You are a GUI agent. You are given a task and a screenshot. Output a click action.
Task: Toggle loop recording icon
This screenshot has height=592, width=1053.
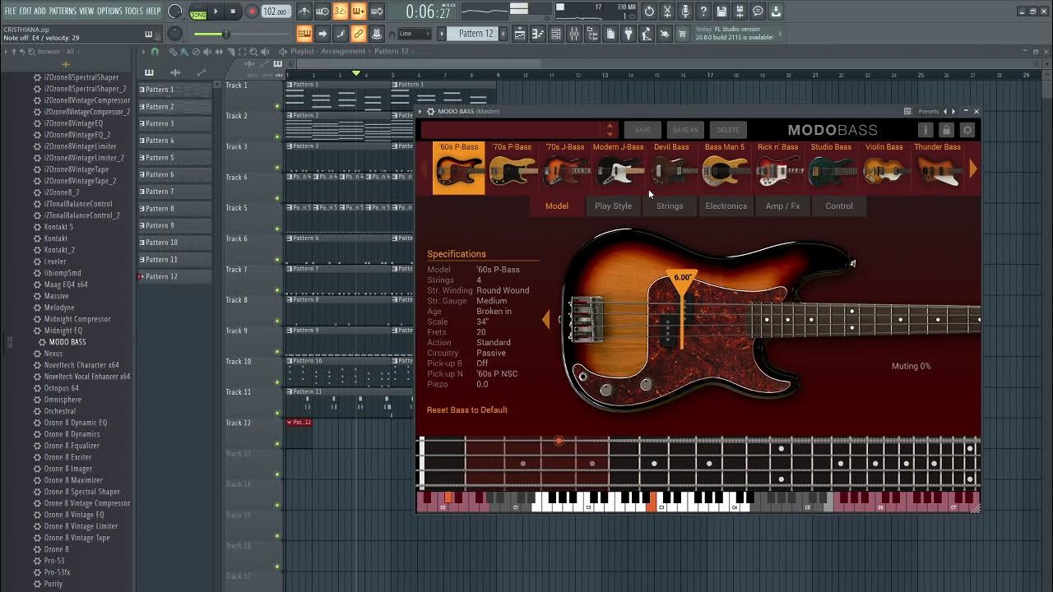(377, 12)
